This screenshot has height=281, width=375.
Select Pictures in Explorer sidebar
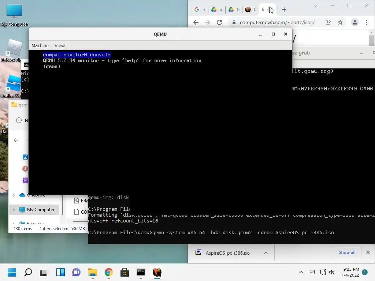(x=25, y=157)
